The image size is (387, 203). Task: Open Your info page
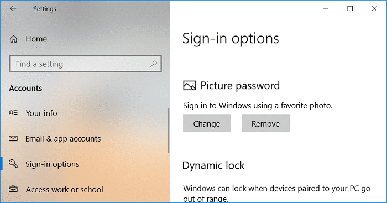pos(41,113)
